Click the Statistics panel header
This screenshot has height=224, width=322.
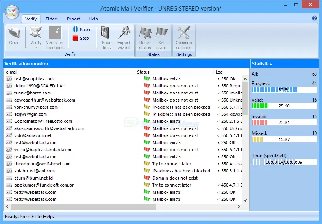[x=285, y=64]
